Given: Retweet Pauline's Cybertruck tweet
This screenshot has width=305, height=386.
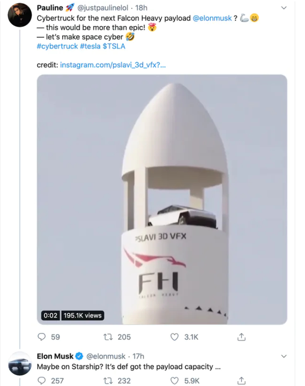Looking at the screenshot, I should (x=108, y=337).
